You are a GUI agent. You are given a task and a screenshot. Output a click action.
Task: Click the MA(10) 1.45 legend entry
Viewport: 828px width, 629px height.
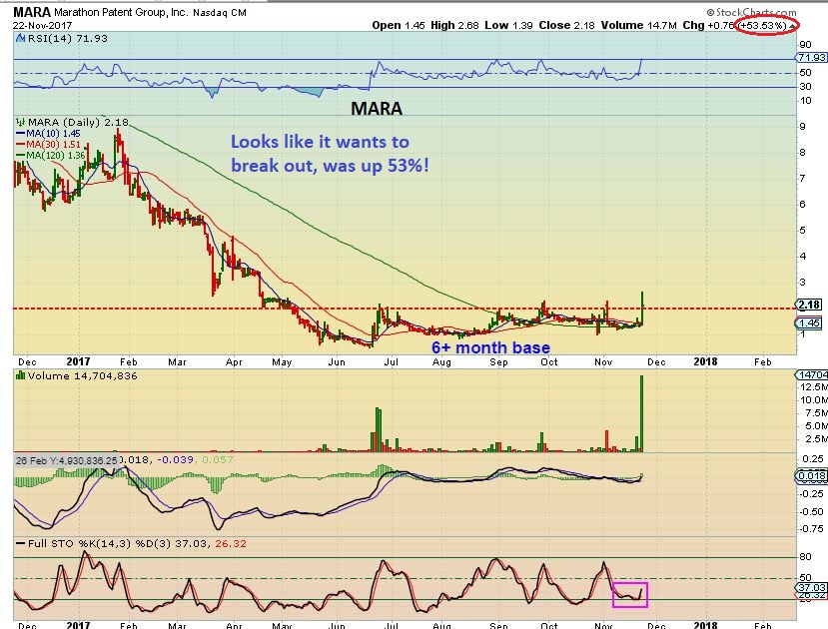pos(53,134)
